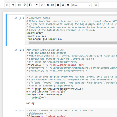Click the 'from arcgis.gis import GIS' line
The image size is (117, 117).
pyautogui.click(x=44, y=39)
